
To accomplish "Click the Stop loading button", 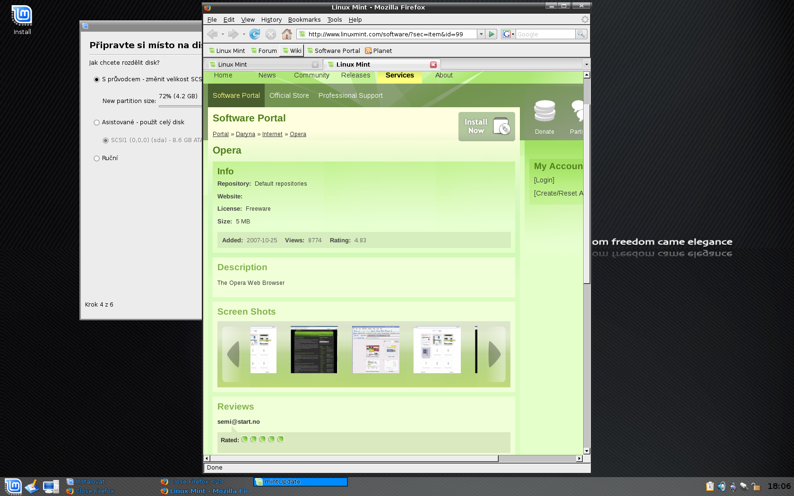I will pyautogui.click(x=271, y=34).
